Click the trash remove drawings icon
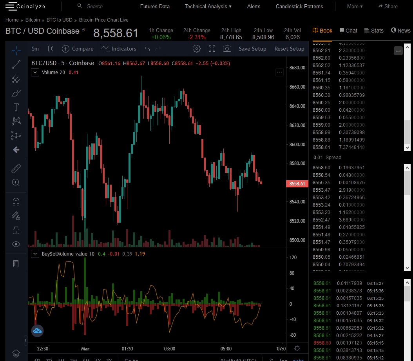413x361 pixels. pos(16,263)
